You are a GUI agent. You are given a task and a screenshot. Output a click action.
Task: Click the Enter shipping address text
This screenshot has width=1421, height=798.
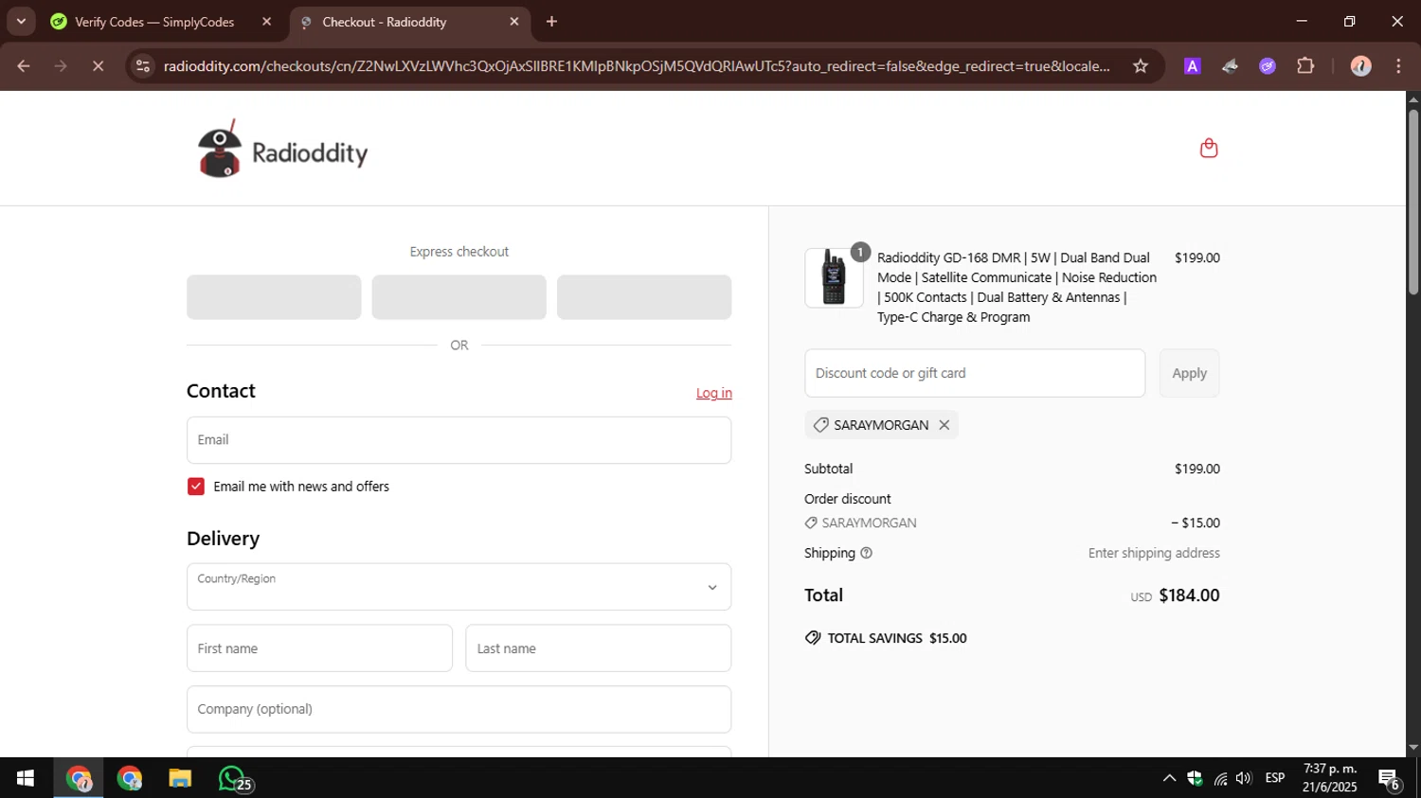(x=1154, y=553)
